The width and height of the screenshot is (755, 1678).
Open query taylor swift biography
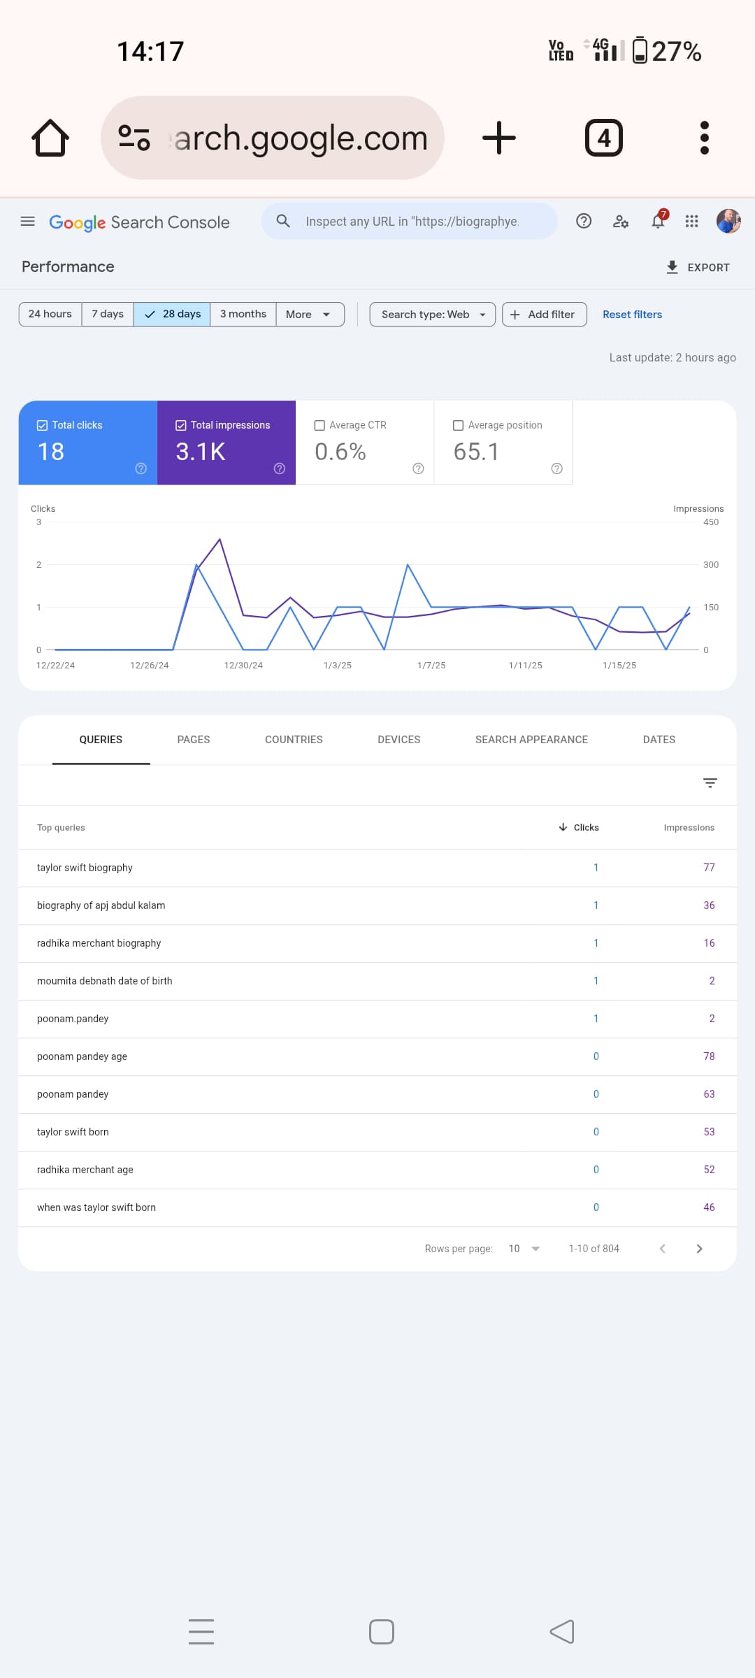coord(377,868)
